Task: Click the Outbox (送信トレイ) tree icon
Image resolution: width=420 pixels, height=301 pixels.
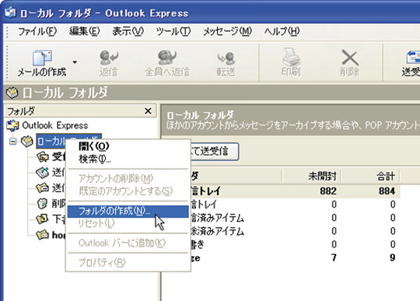Action: point(43,173)
